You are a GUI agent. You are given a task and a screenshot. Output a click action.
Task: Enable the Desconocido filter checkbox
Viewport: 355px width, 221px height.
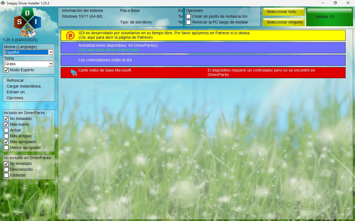click(6, 170)
